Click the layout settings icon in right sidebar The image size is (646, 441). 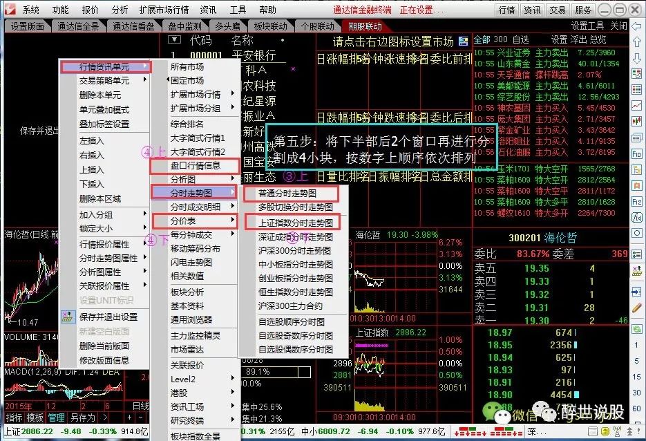point(636,271)
